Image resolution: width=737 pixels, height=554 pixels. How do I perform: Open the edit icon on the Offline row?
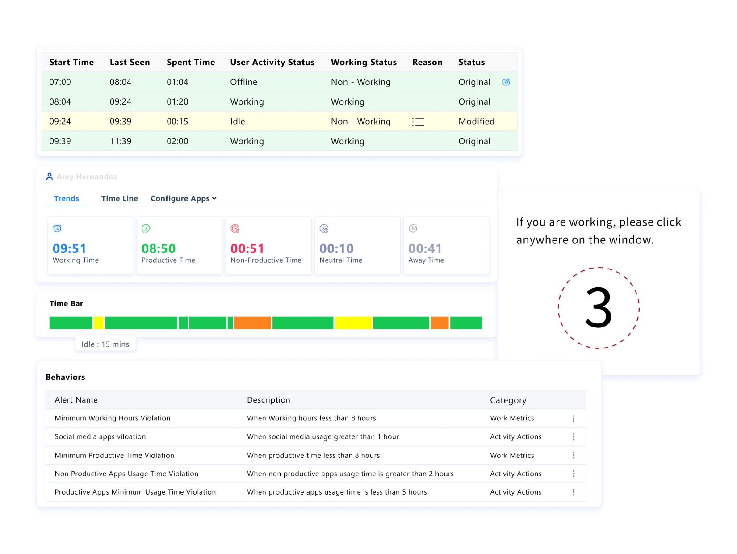(x=506, y=82)
